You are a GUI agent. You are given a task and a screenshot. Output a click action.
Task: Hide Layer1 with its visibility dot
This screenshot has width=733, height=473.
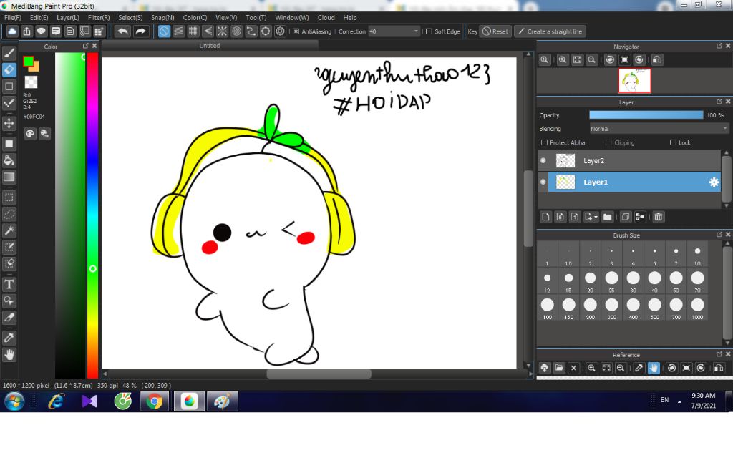click(543, 182)
